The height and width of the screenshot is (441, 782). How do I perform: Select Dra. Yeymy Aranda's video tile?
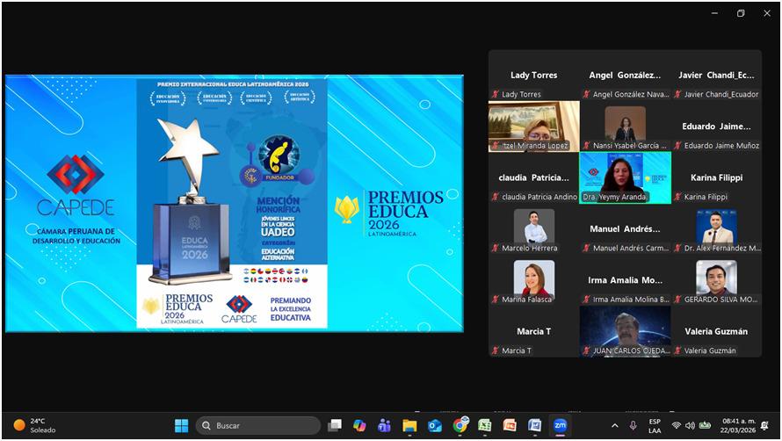tap(625, 177)
